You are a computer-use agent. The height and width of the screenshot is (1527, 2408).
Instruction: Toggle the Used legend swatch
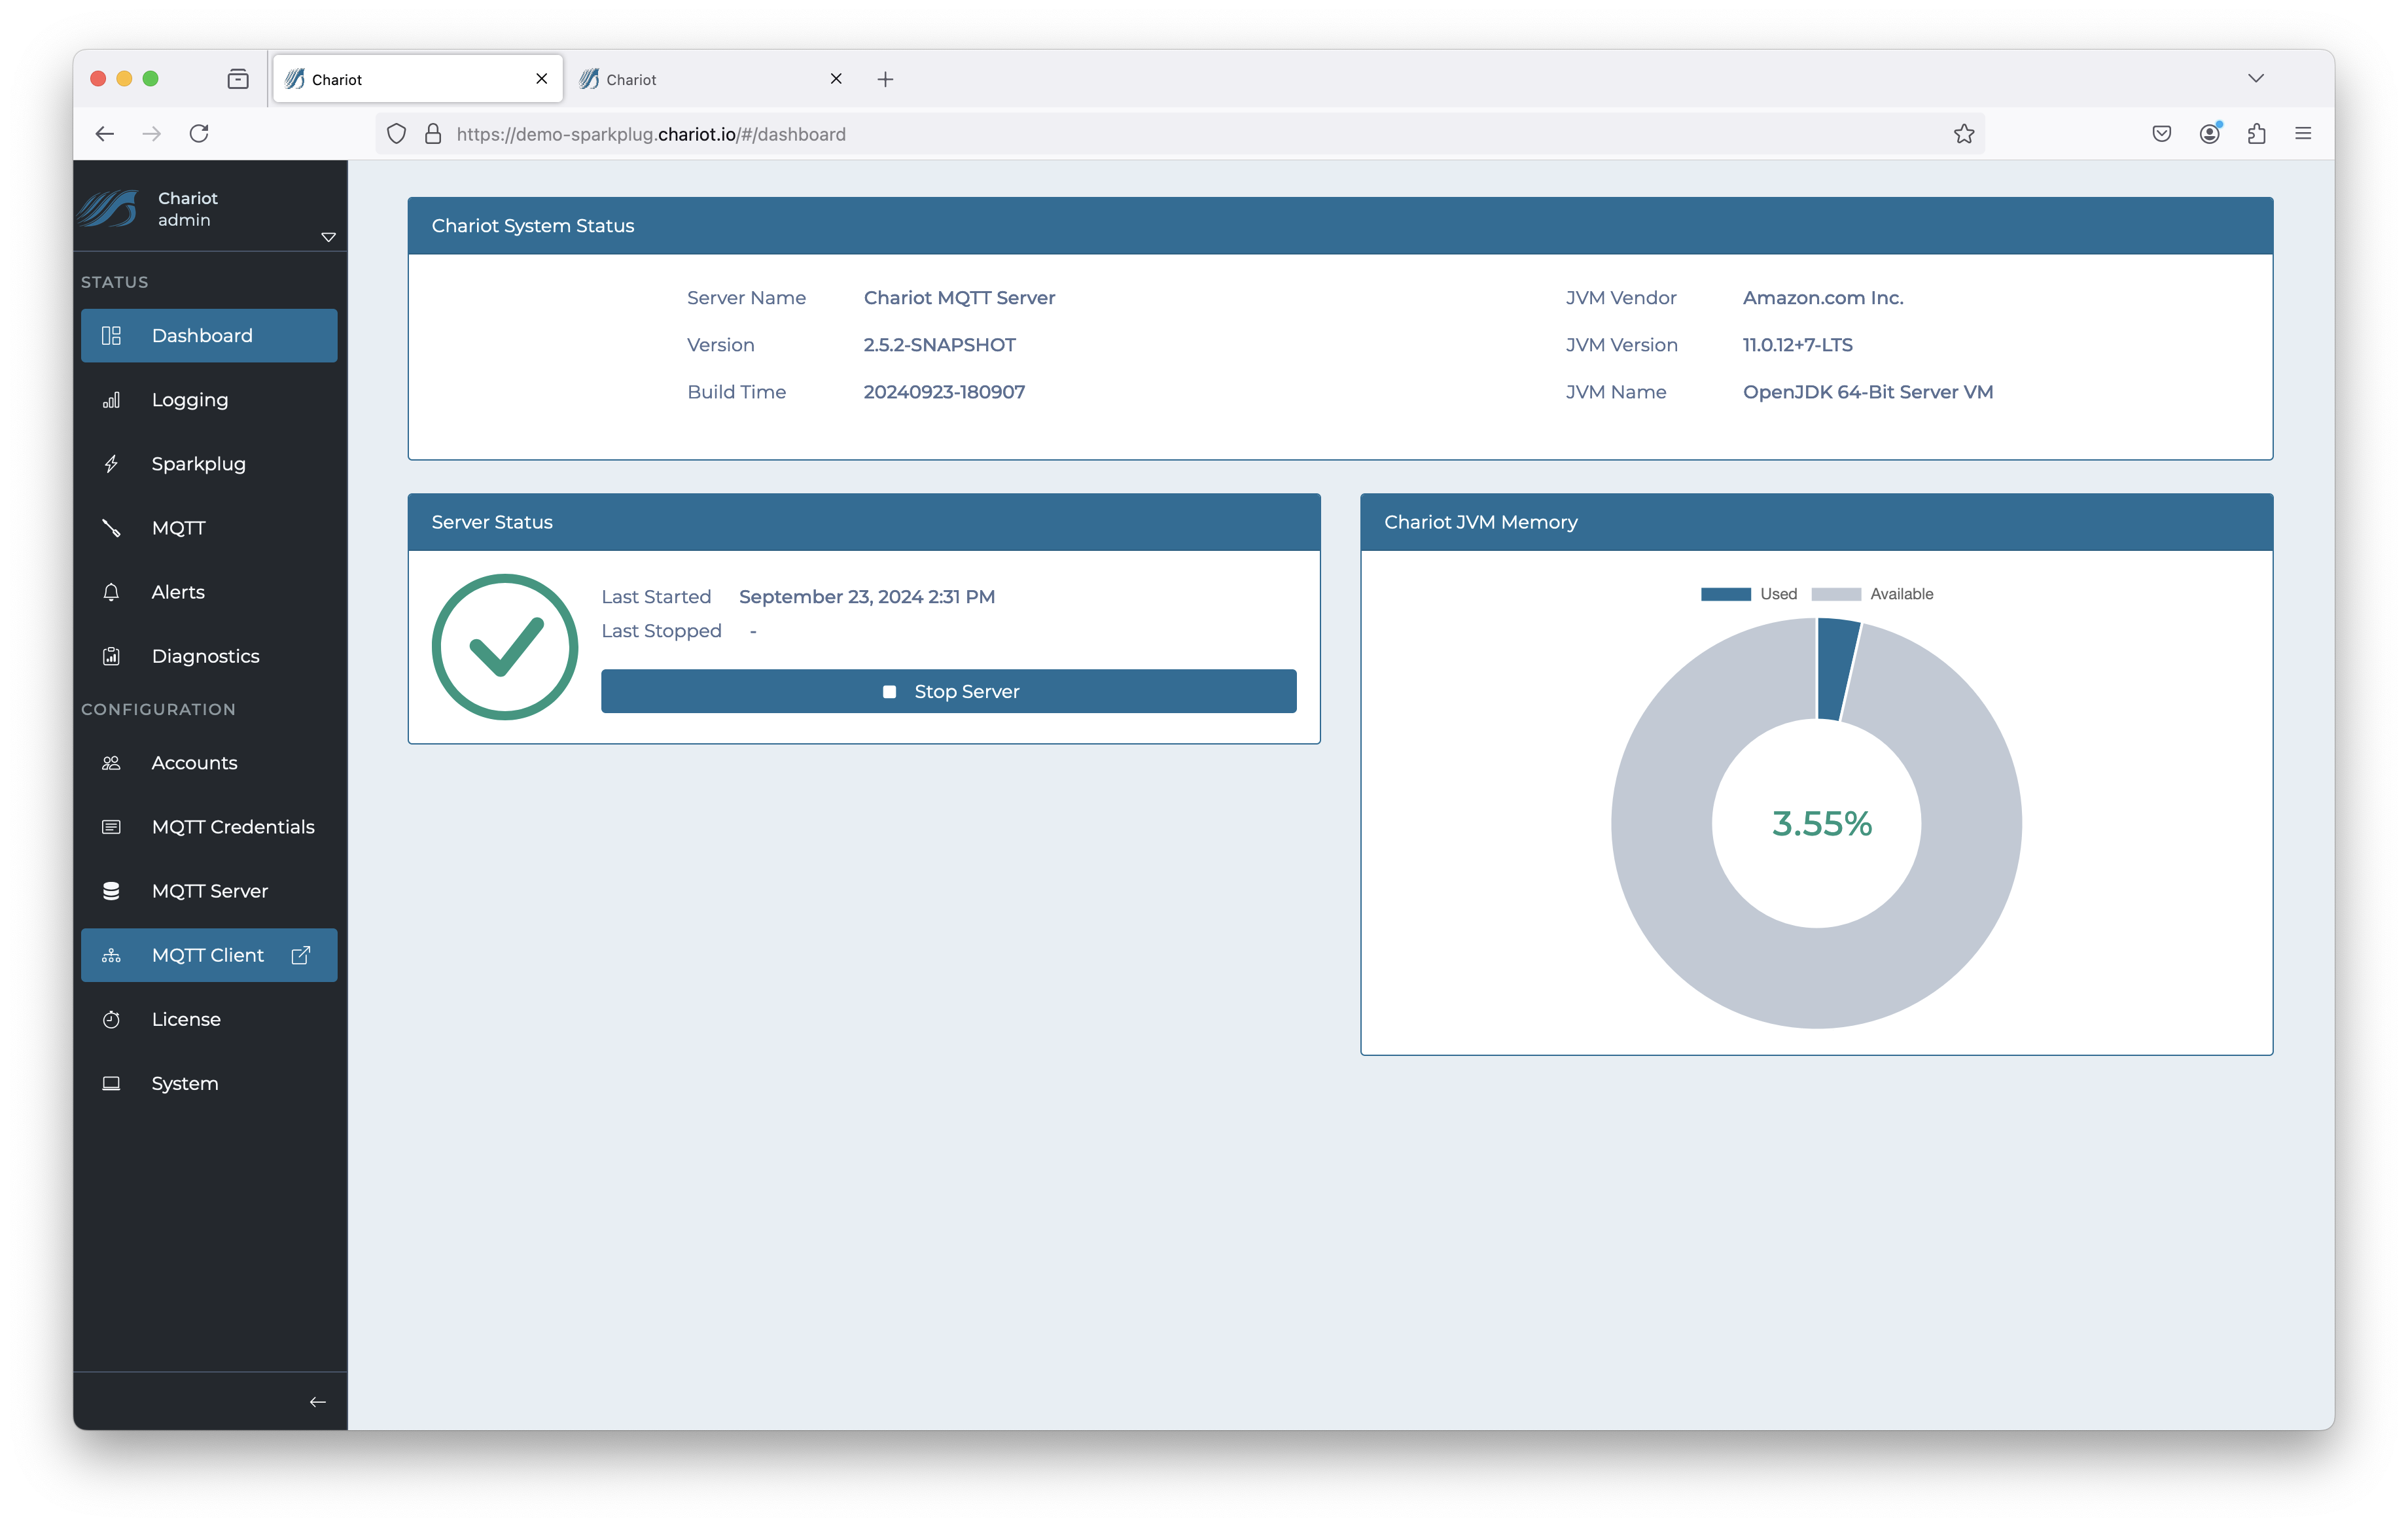click(x=1725, y=594)
